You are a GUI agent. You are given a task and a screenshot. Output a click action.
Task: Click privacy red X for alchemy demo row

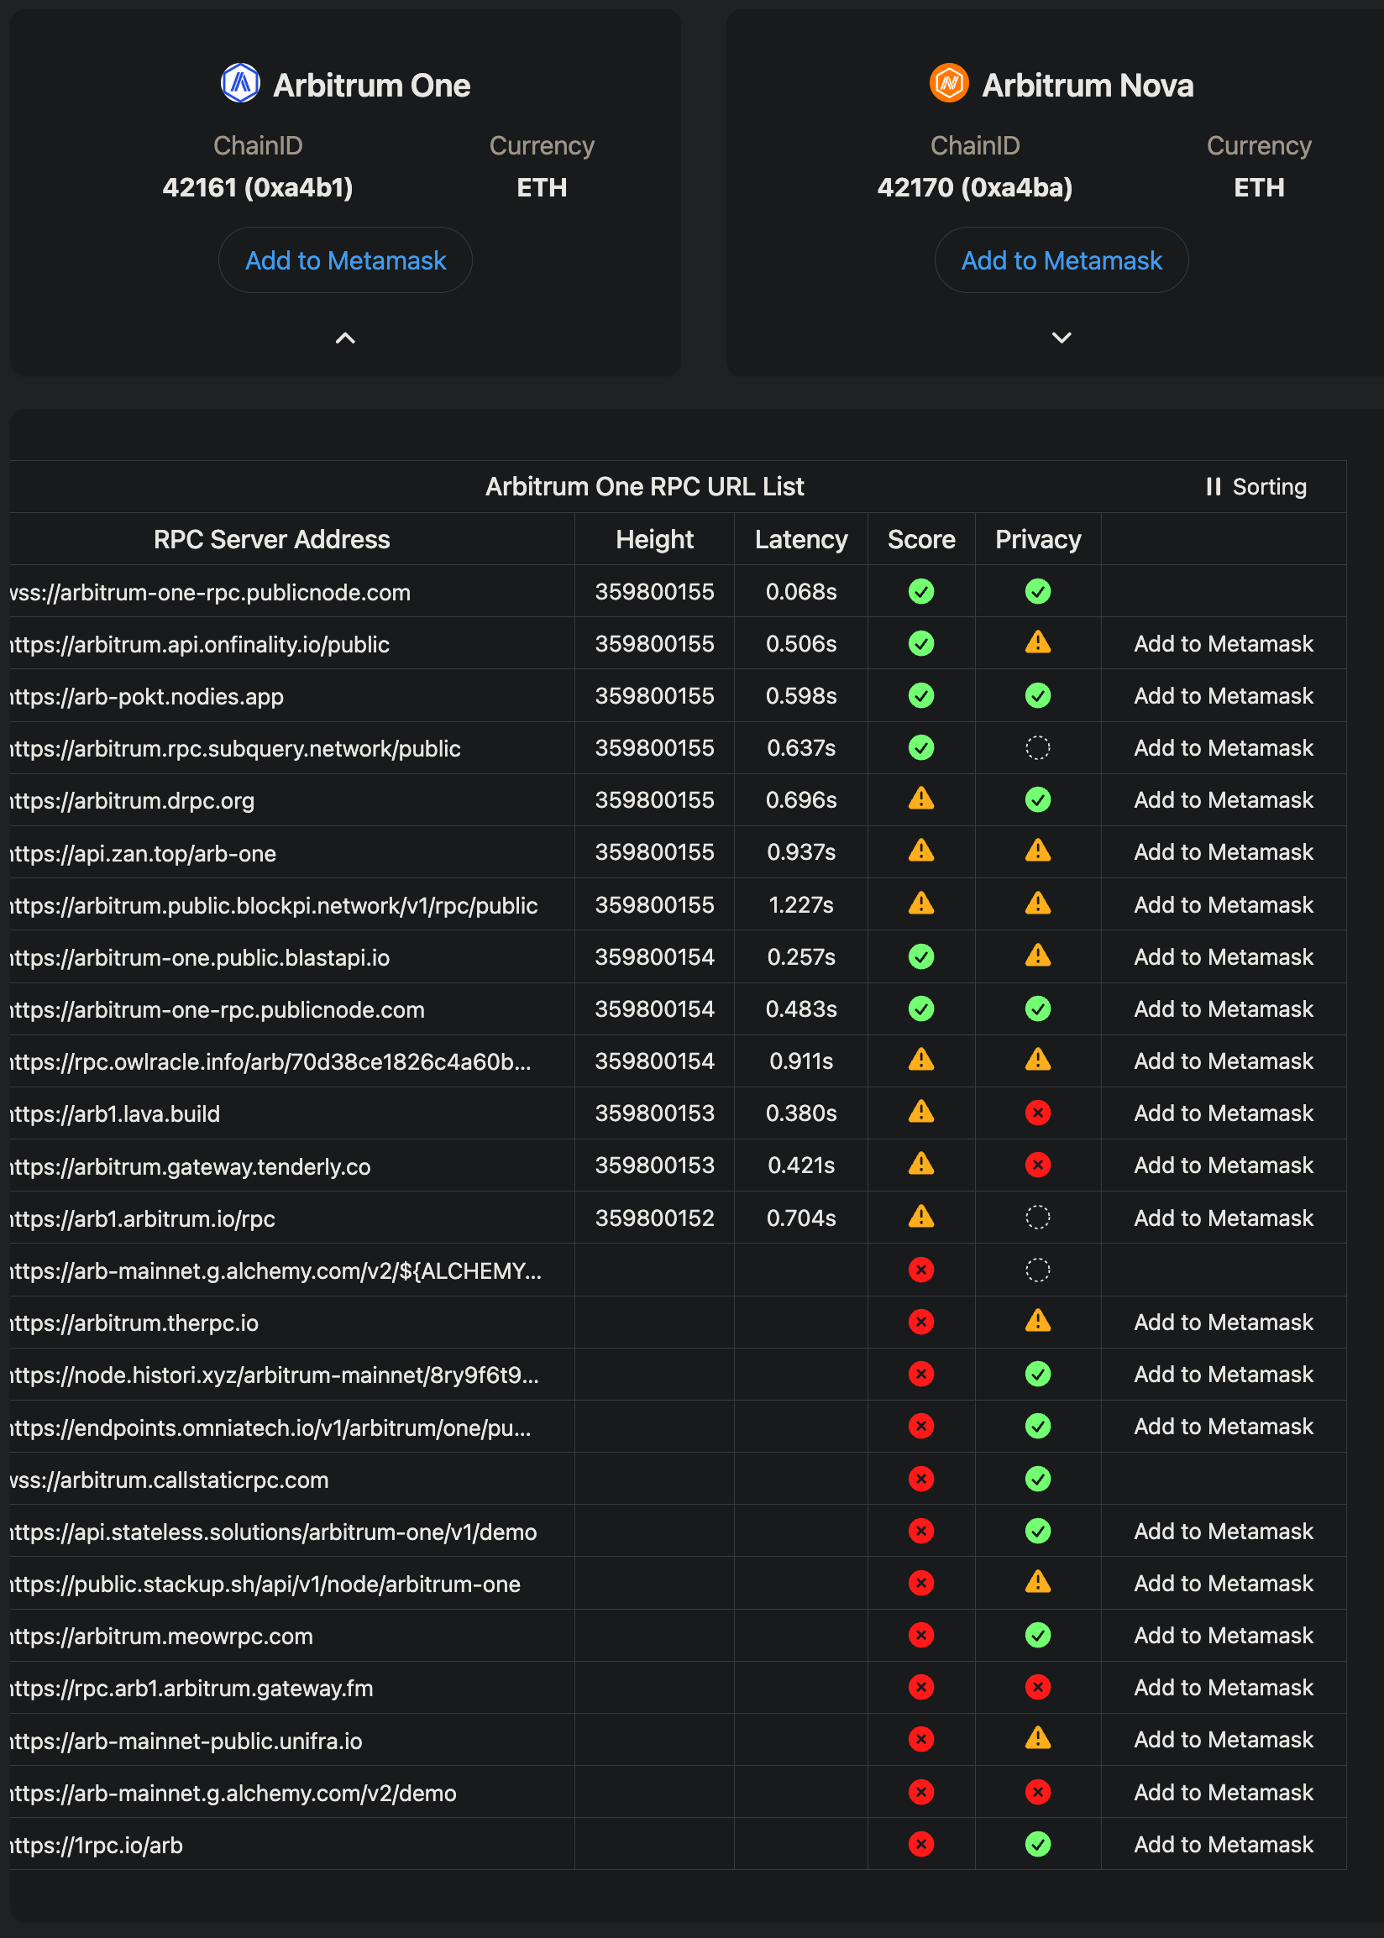click(x=1038, y=1793)
